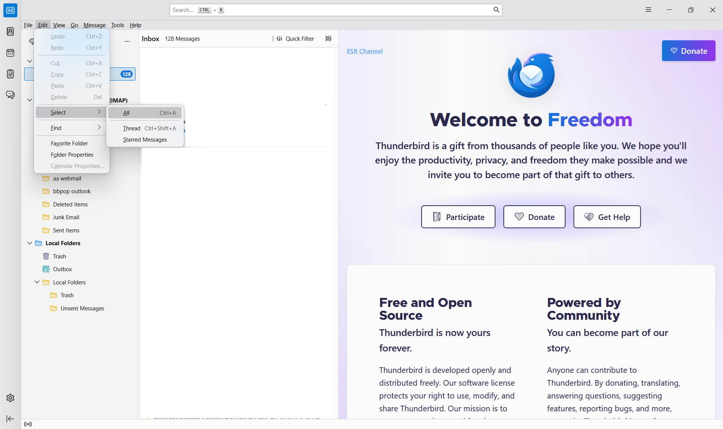The image size is (723, 429).
Task: Collapse the first account section chevron
Action: coord(29,61)
